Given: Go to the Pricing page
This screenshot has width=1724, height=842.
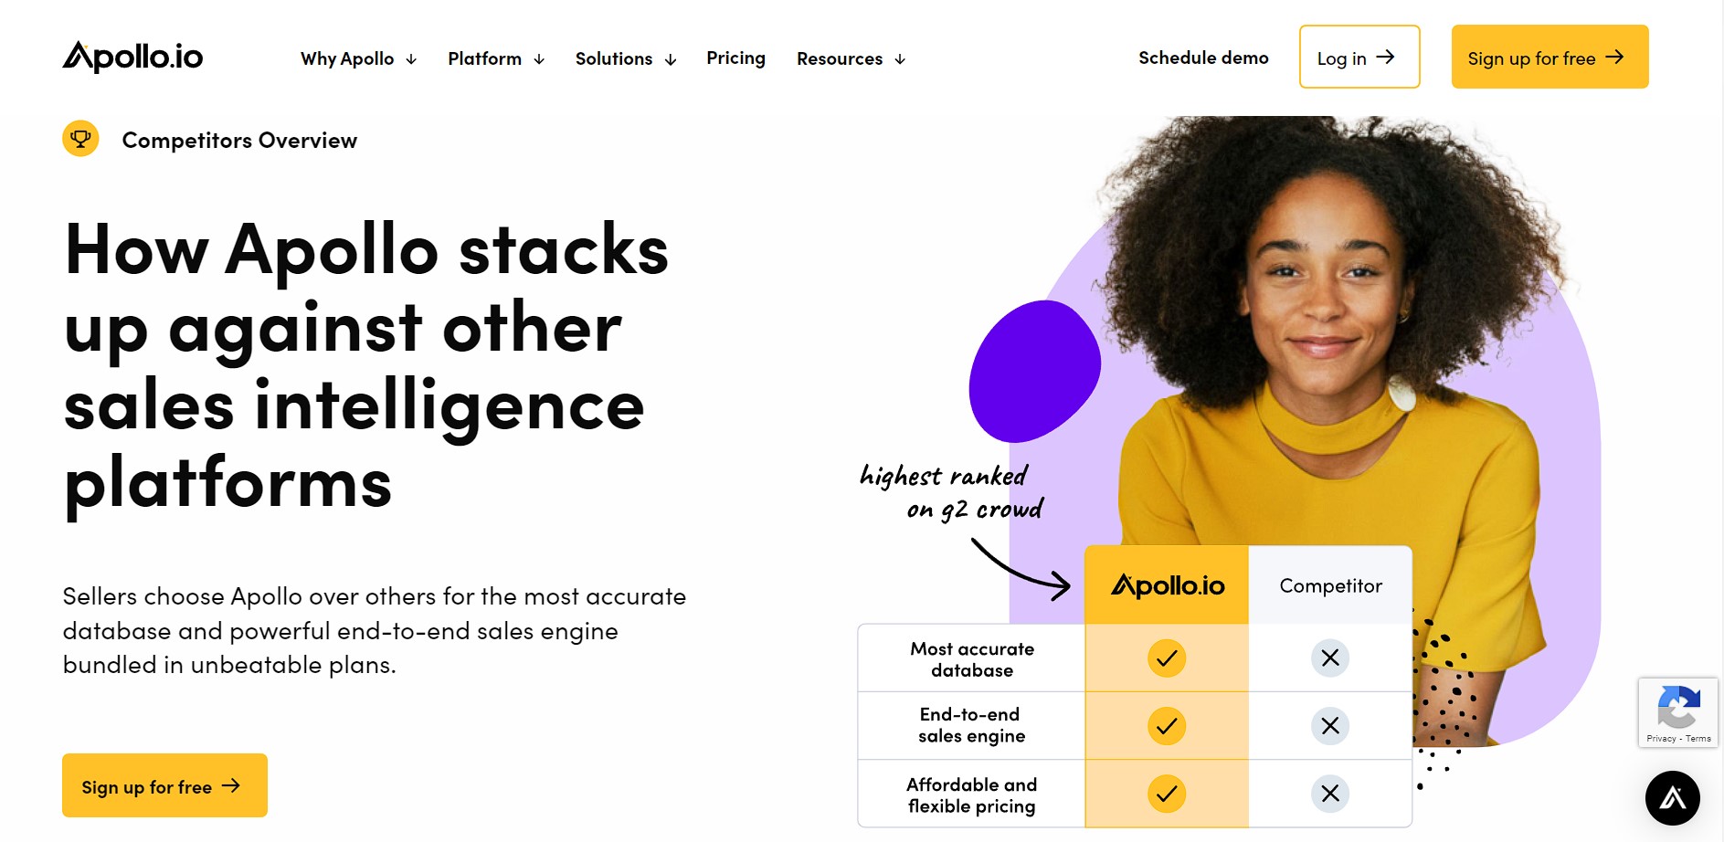Looking at the screenshot, I should [735, 58].
